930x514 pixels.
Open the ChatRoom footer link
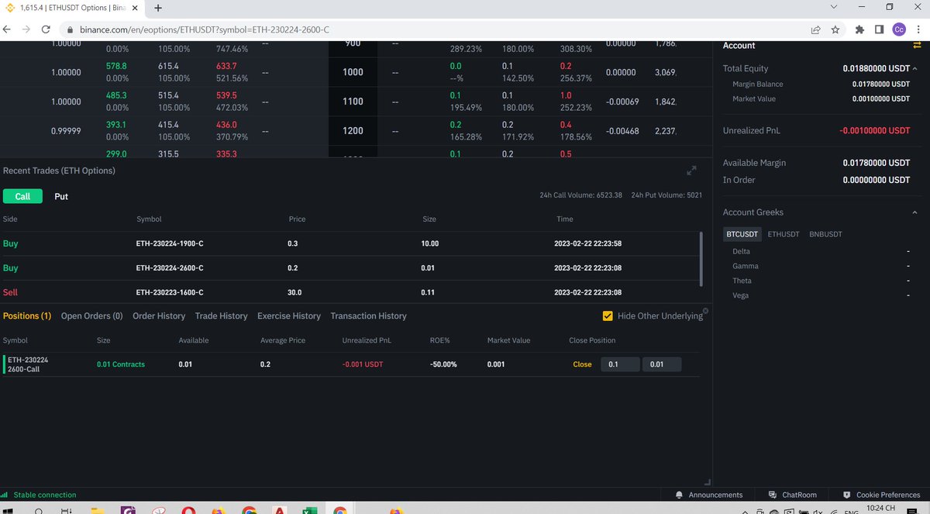click(x=799, y=495)
